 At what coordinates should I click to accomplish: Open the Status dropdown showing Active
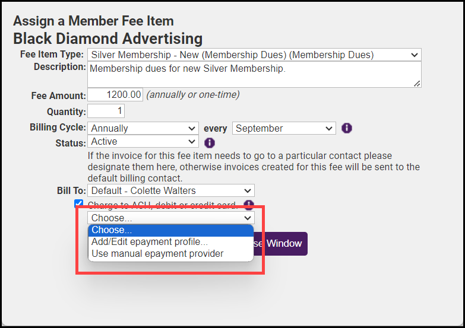point(143,142)
